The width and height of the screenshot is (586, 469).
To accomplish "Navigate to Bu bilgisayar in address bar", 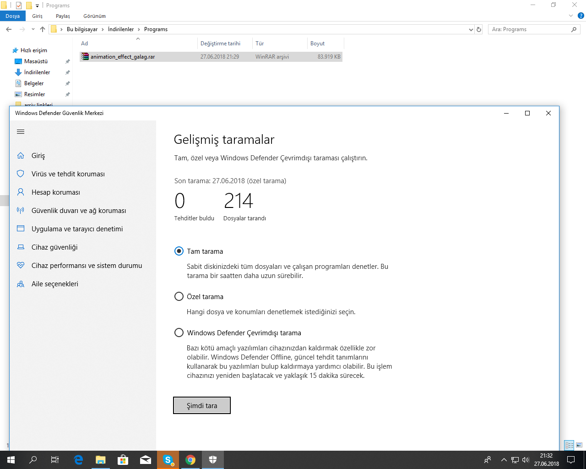I will tap(82, 29).
